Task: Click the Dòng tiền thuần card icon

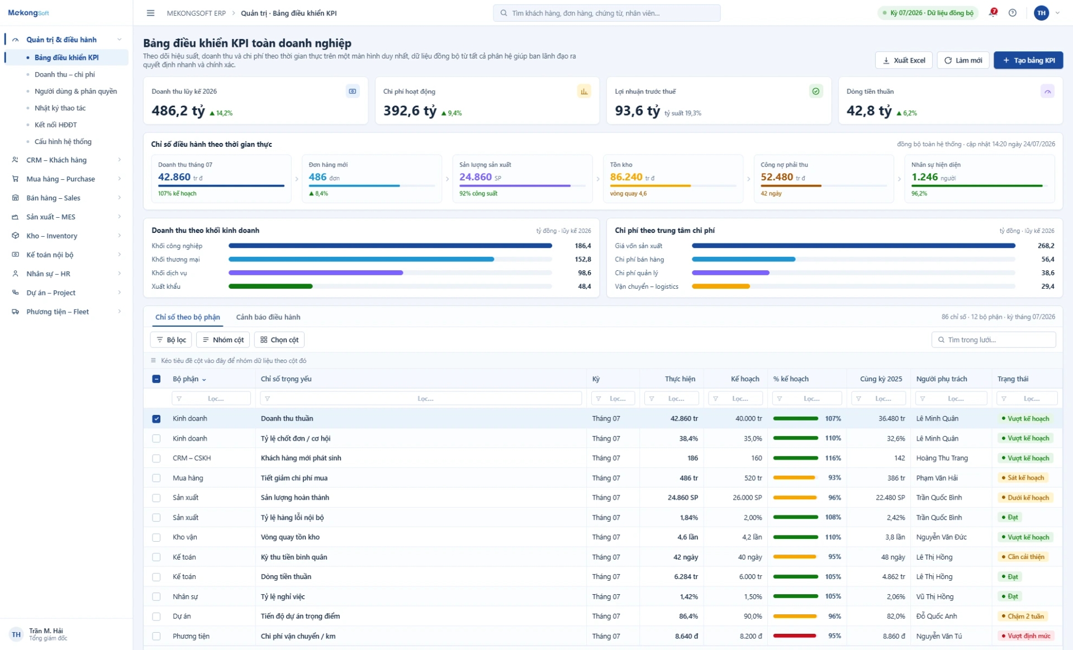Action: 1047,91
